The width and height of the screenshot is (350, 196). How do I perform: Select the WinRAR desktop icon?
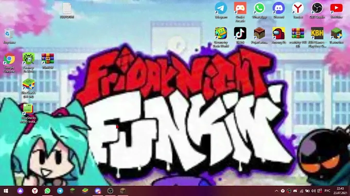(48, 60)
